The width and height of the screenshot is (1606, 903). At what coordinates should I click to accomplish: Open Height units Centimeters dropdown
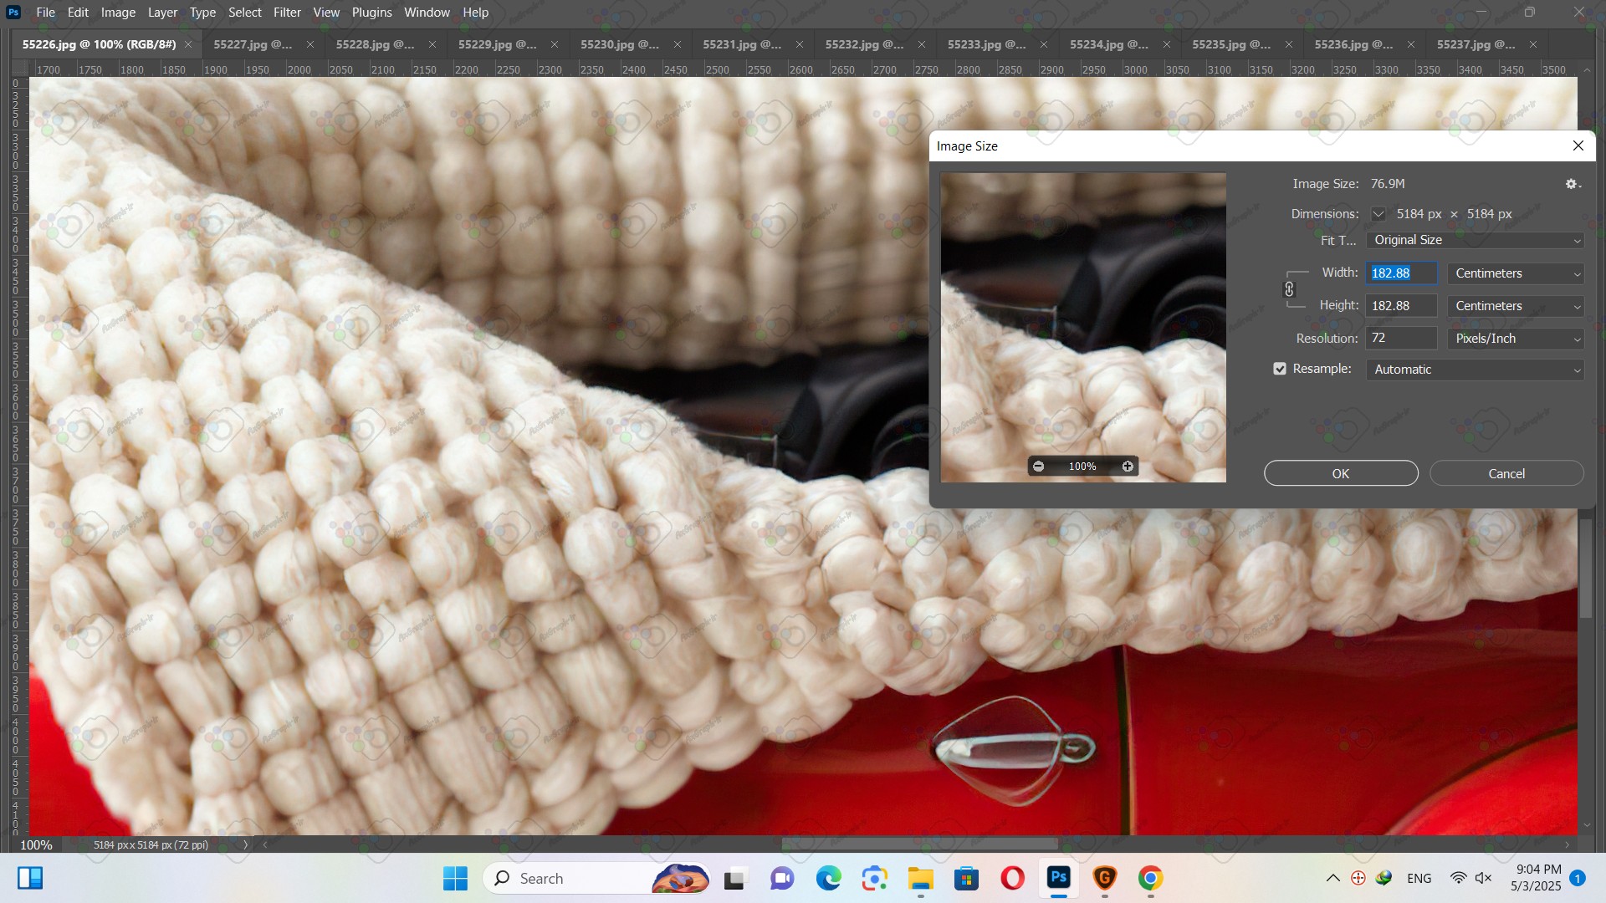coord(1516,306)
